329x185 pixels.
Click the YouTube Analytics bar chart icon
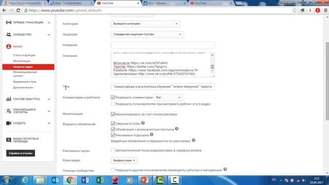click(9, 99)
